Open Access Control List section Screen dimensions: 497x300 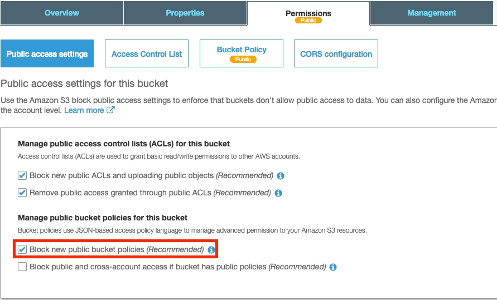[x=147, y=54]
